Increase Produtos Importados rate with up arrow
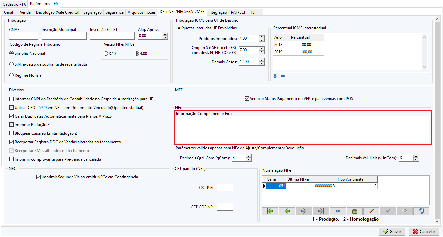The width and height of the screenshot is (443, 237). pyautogui.click(x=261, y=37)
